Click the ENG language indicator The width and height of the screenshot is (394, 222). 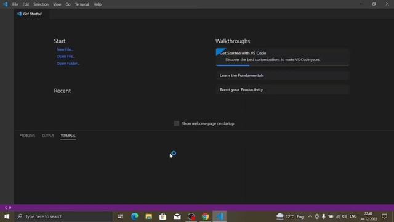(x=353, y=216)
